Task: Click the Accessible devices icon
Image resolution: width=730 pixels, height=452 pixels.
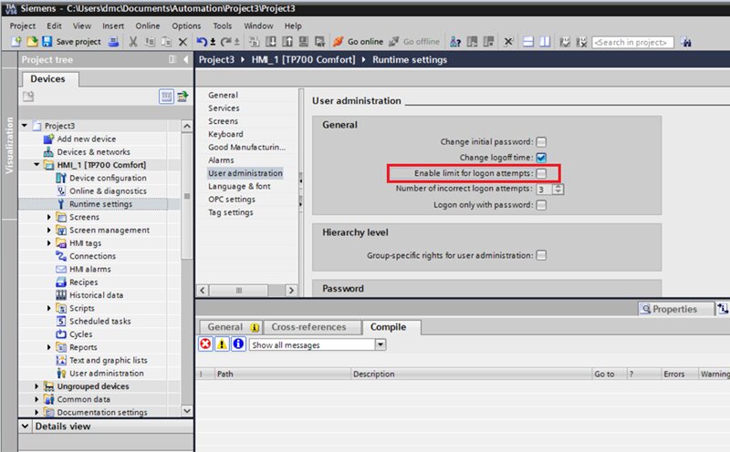Action: pyautogui.click(x=455, y=42)
